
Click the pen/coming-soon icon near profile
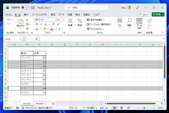137,8
